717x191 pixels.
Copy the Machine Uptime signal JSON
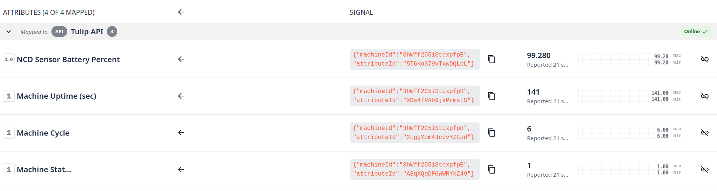pyautogui.click(x=491, y=96)
